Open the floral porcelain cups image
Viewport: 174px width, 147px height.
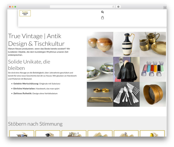[100, 69]
